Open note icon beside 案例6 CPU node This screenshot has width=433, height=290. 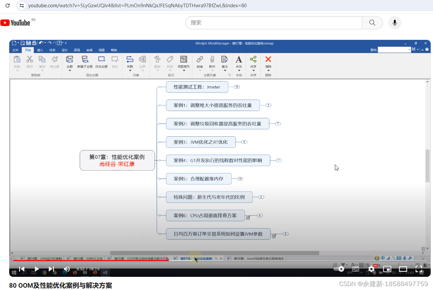click(x=248, y=218)
